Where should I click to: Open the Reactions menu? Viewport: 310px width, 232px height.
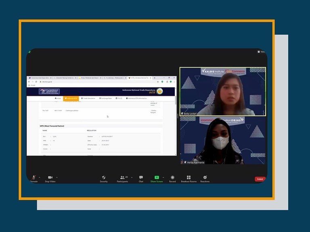click(x=205, y=178)
